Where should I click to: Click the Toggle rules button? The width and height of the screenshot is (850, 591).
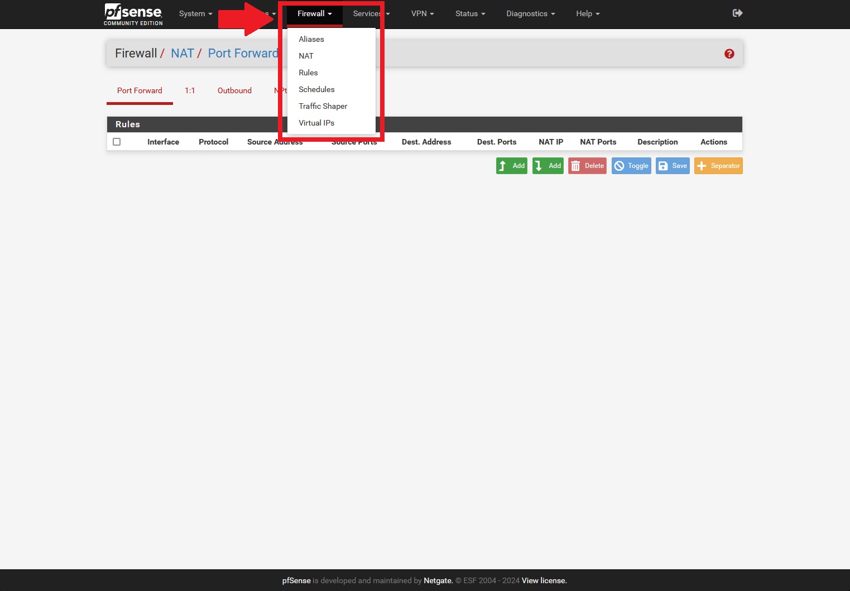click(631, 166)
